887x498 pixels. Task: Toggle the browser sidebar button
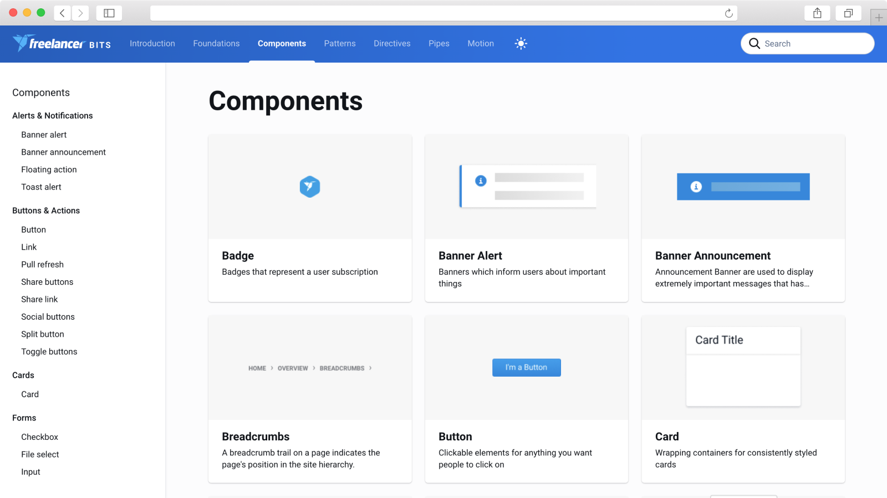(109, 13)
